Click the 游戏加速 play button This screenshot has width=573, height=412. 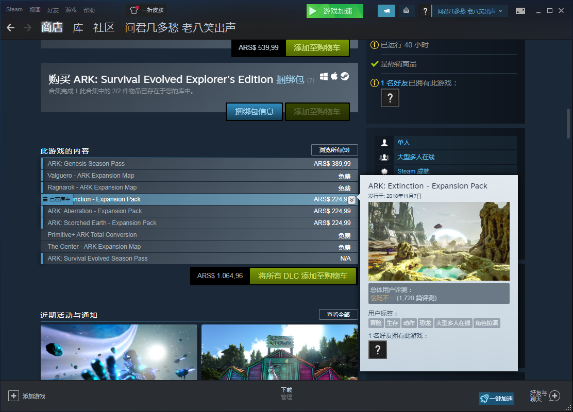pyautogui.click(x=335, y=11)
